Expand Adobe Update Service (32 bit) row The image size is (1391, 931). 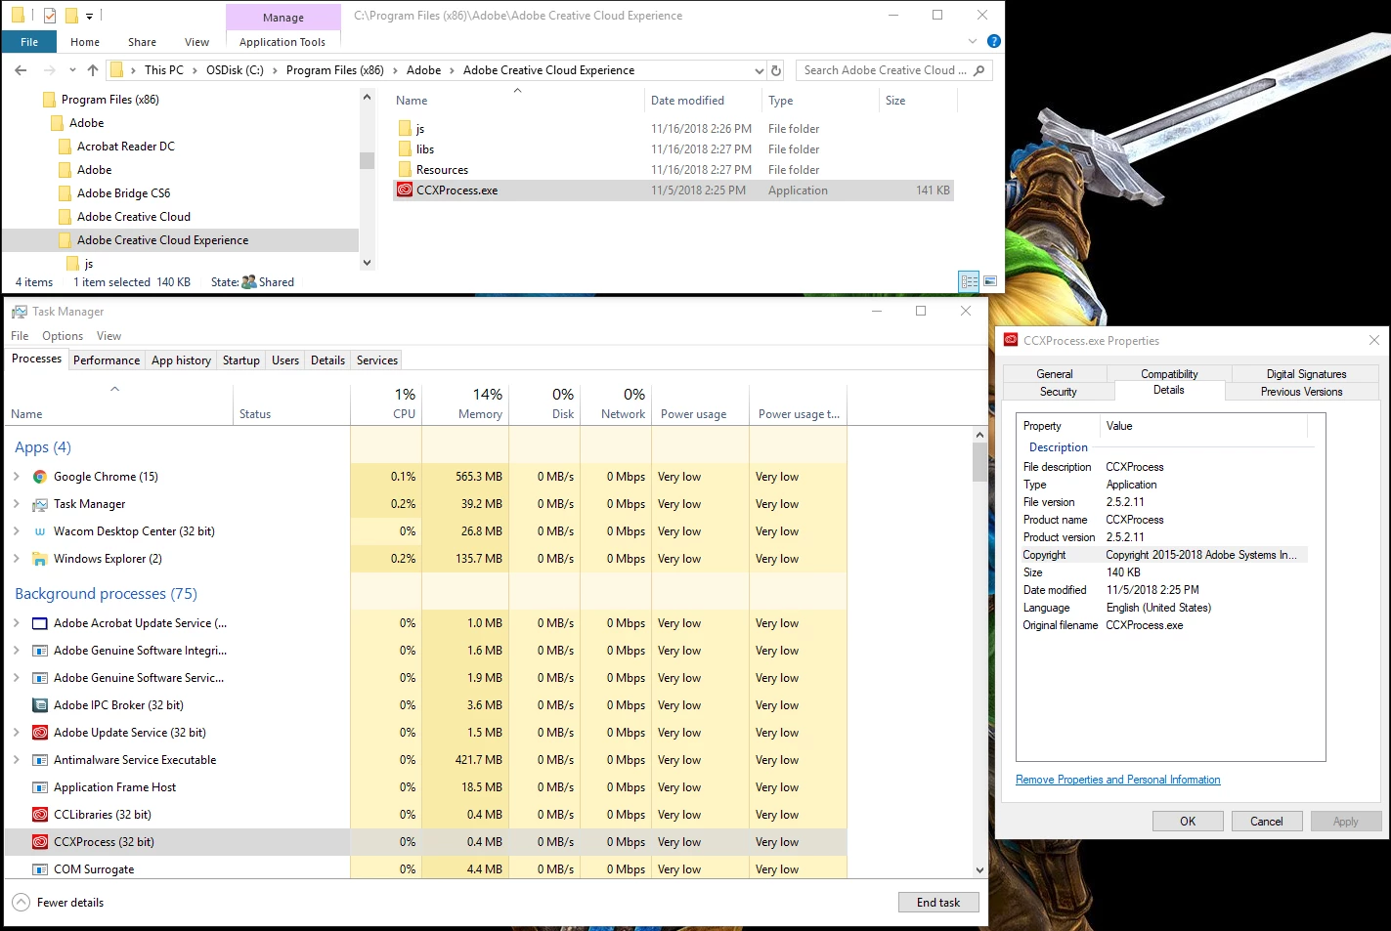pos(17,733)
